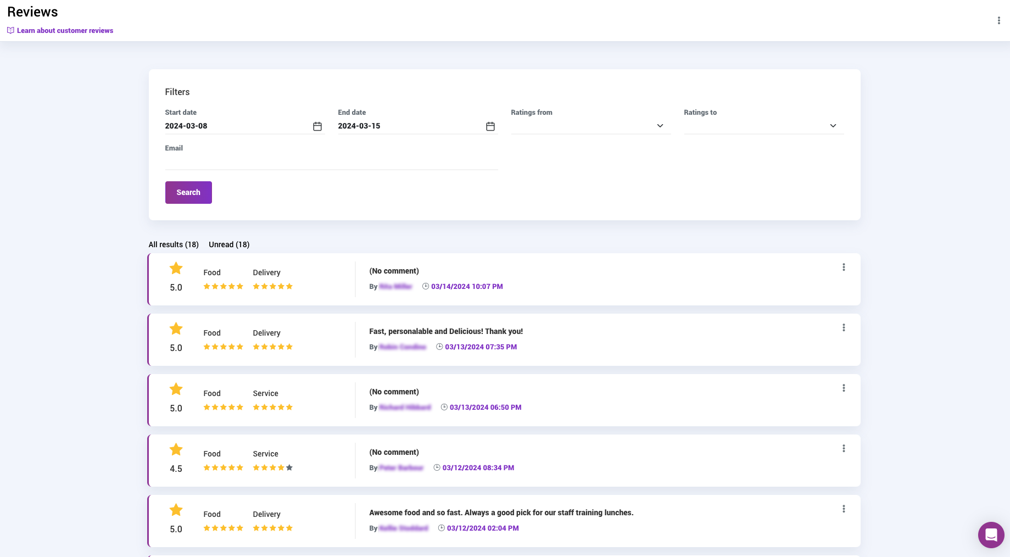Open the chat support bubble
This screenshot has width=1010, height=557.
(x=991, y=534)
